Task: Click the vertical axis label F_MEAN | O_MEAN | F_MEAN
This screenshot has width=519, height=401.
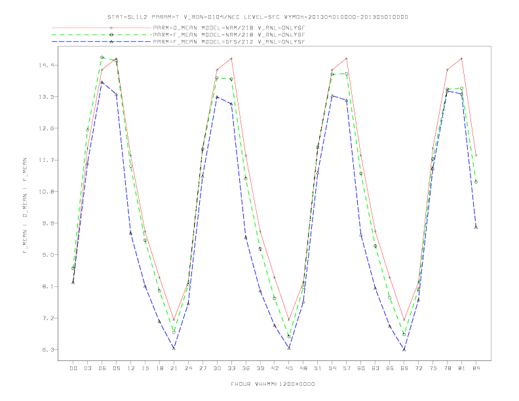Action: pyautogui.click(x=25, y=206)
